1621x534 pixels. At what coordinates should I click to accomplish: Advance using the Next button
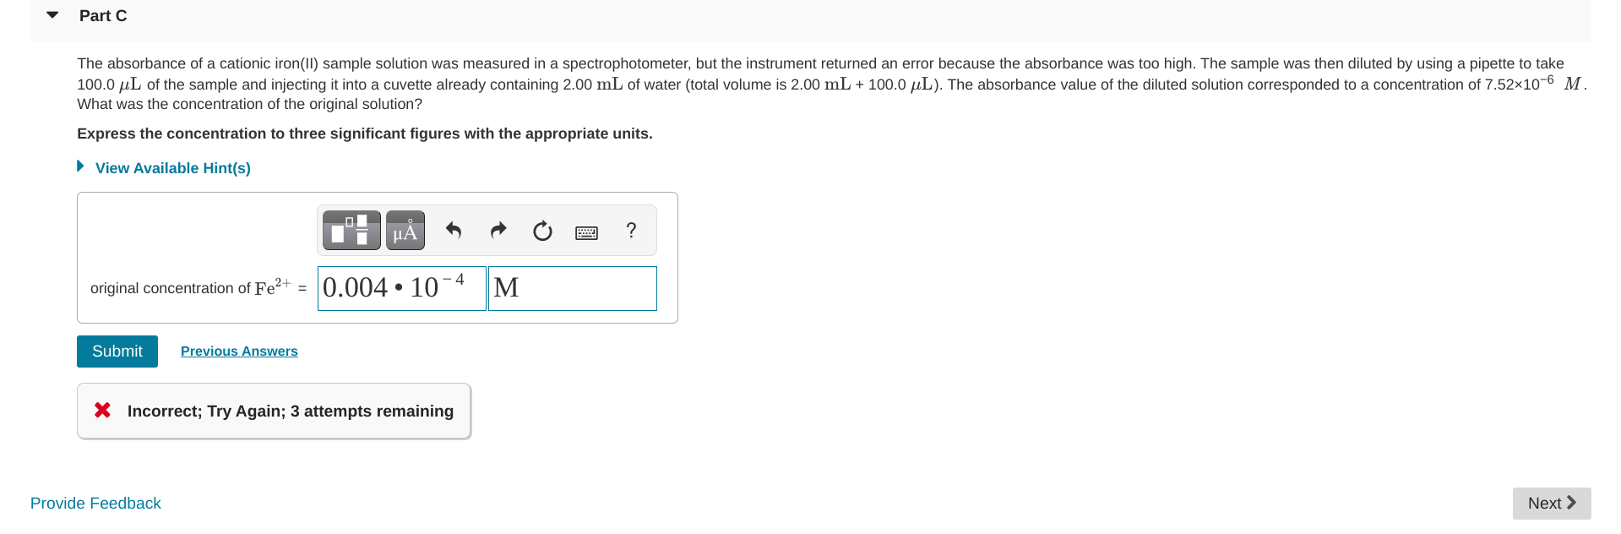coord(1551,503)
